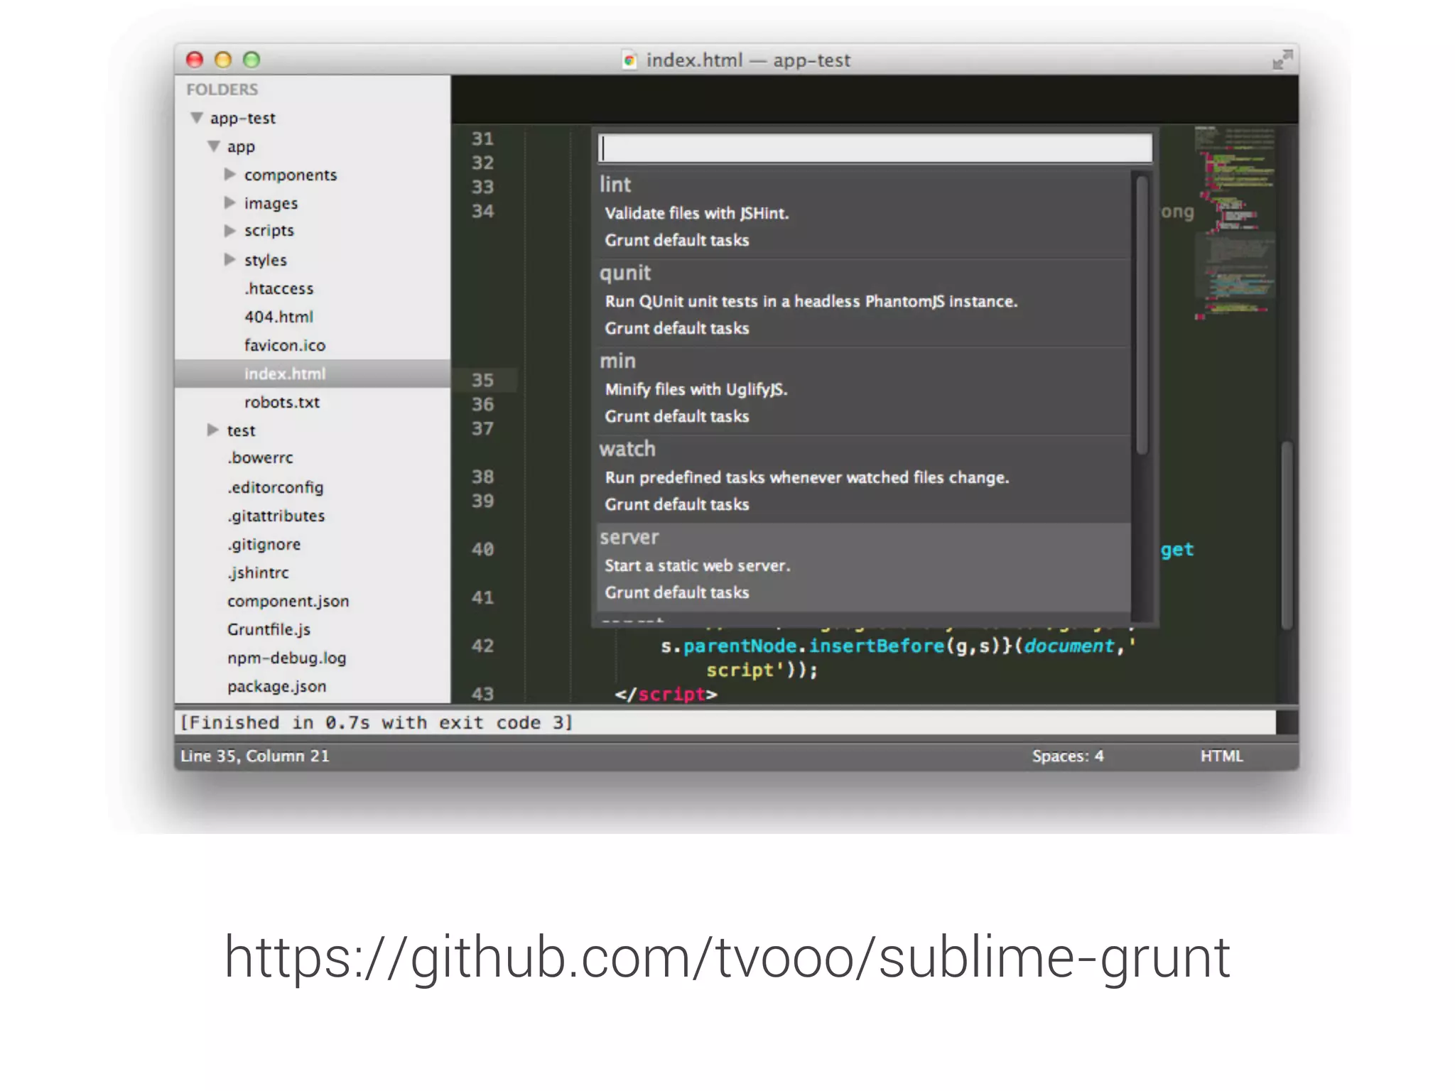Choose the watch Grunt task

click(863, 478)
